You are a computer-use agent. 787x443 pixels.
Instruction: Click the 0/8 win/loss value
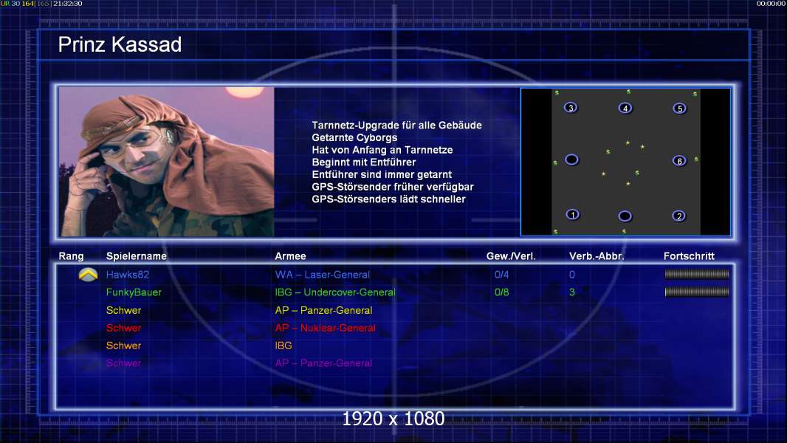tap(501, 292)
